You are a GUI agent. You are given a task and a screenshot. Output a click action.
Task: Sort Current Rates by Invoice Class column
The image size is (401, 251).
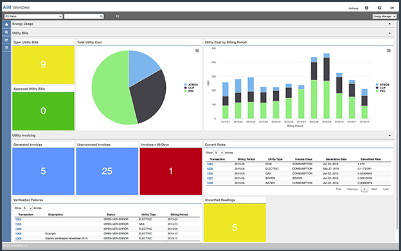(x=303, y=159)
